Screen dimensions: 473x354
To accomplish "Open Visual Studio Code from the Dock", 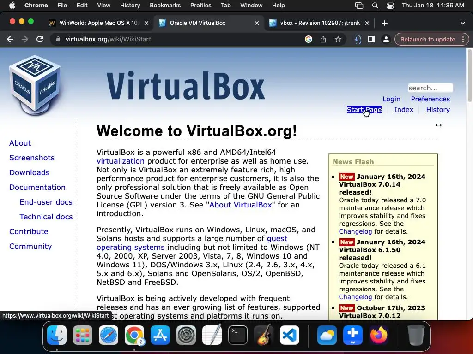I will pyautogui.click(x=290, y=335).
